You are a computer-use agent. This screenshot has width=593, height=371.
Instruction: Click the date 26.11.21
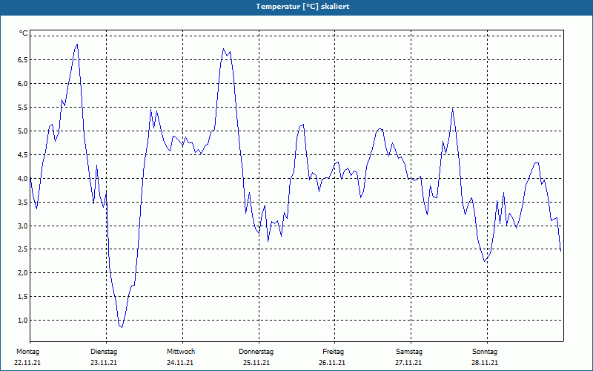(332, 363)
